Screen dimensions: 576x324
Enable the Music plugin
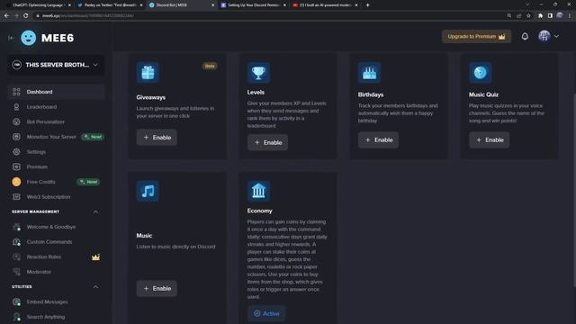(x=157, y=288)
